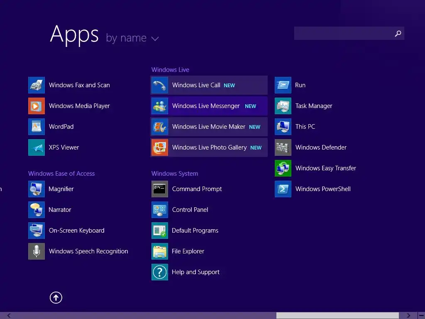Open the Default Programs icon
The height and width of the screenshot is (319, 425).
tap(160, 231)
